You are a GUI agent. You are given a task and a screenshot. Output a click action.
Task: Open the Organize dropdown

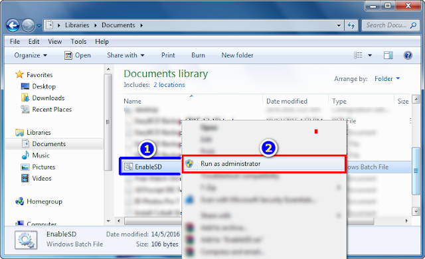[31, 55]
